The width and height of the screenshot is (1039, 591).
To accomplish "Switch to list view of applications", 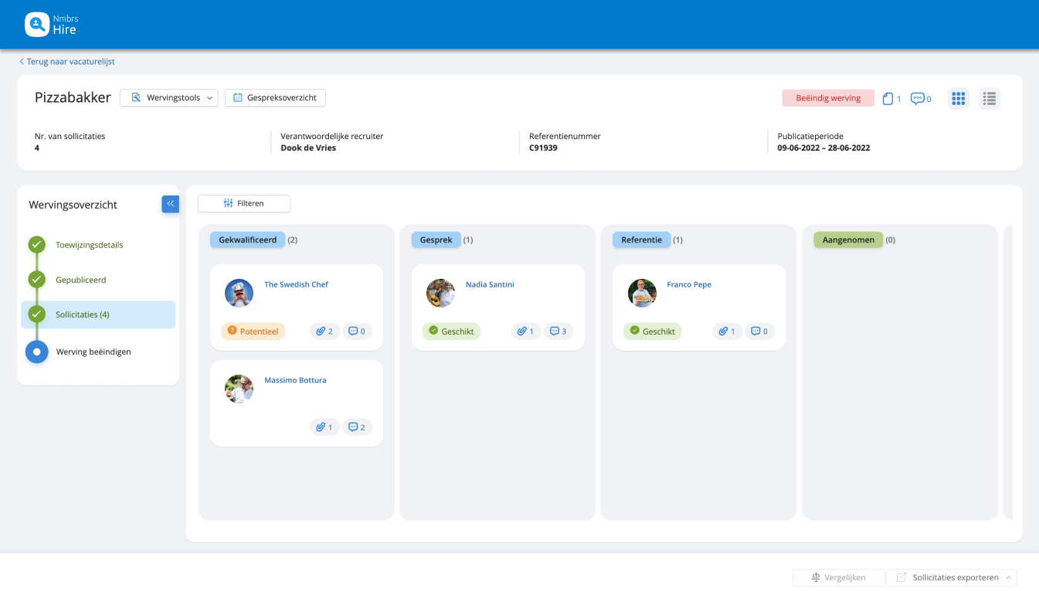I will pyautogui.click(x=990, y=98).
